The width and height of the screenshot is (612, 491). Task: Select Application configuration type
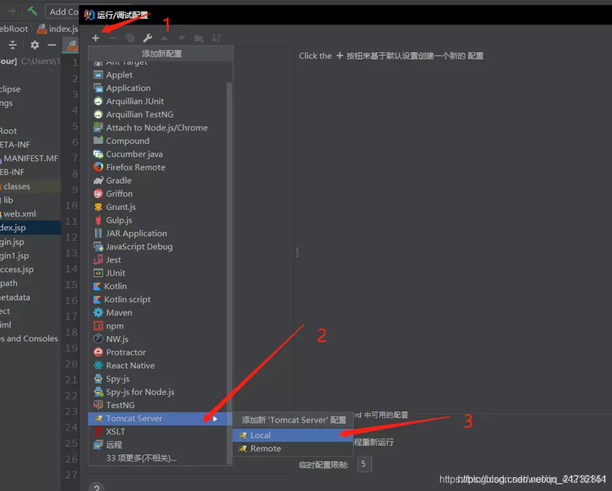157,88
